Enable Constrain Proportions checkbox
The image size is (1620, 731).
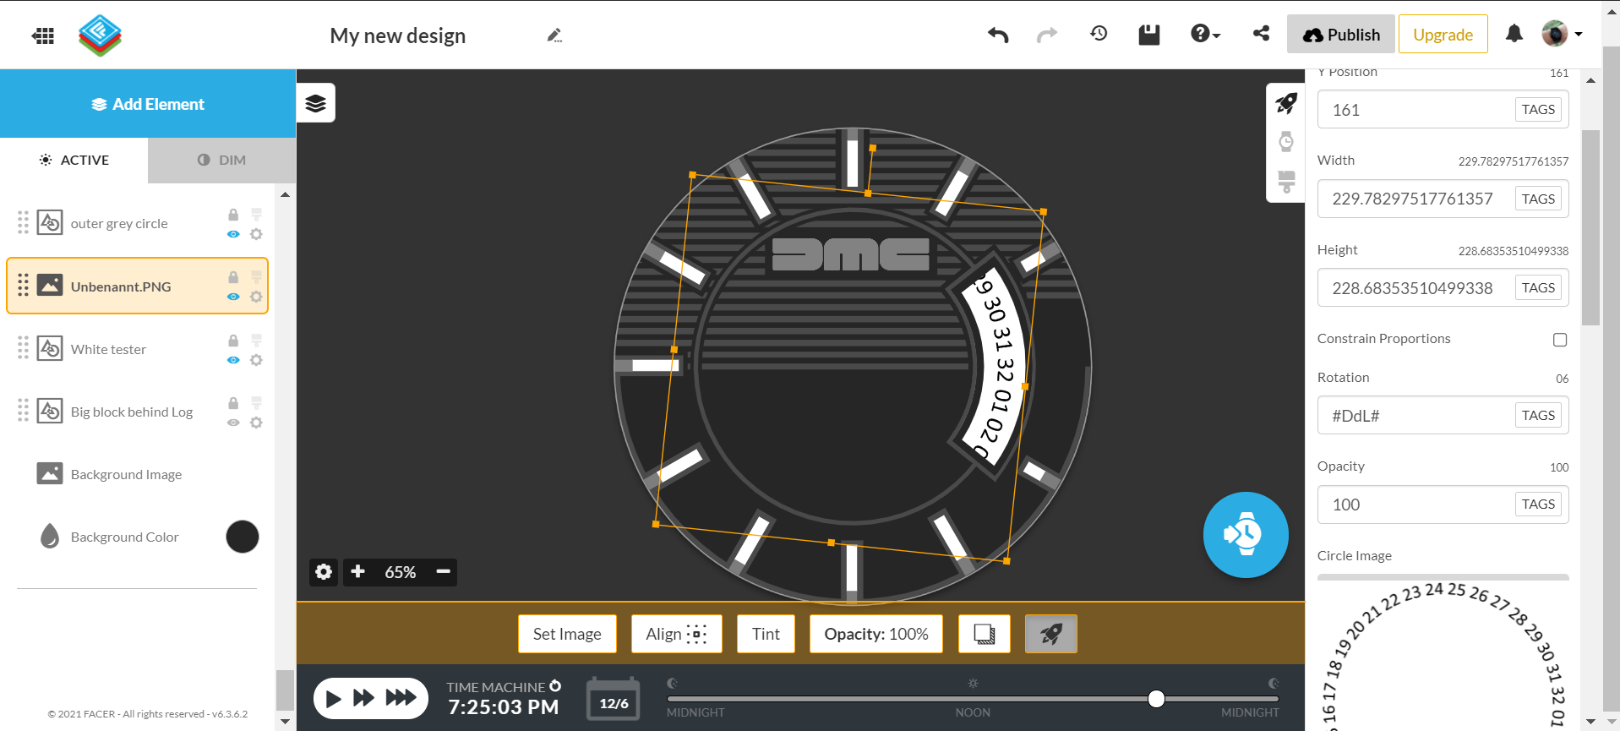click(1560, 340)
